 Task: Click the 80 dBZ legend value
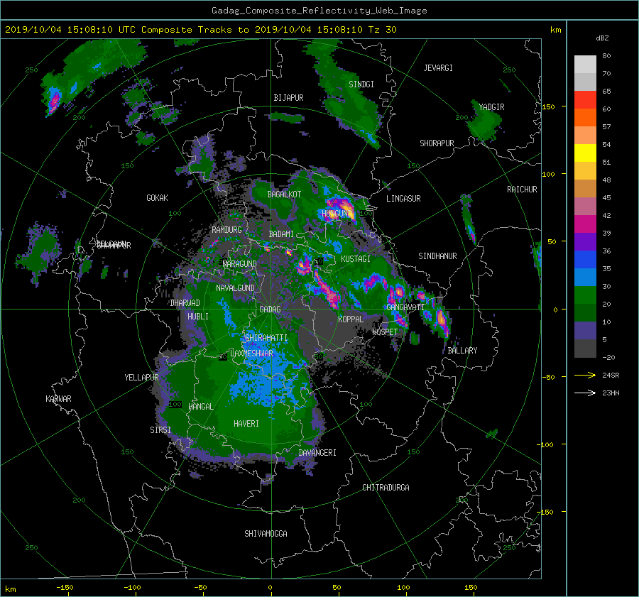click(x=606, y=56)
